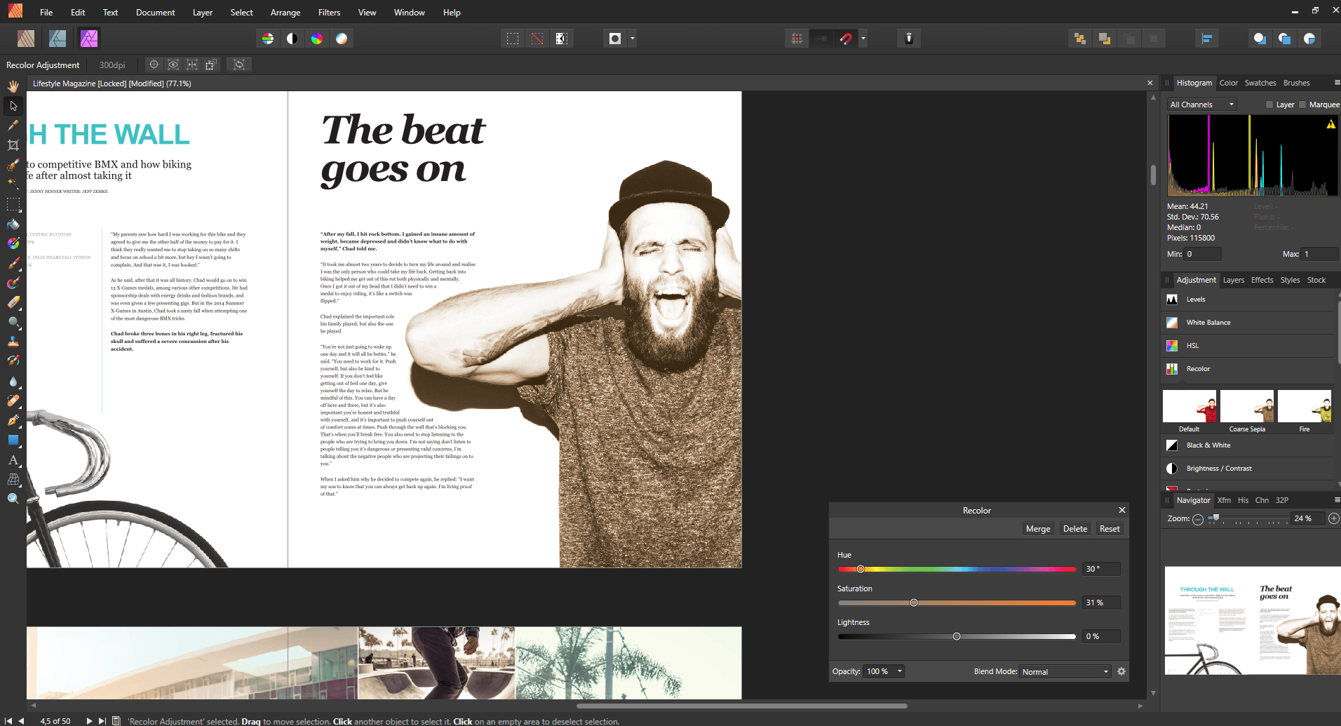Switch to Affinity Photo persona

pos(89,39)
